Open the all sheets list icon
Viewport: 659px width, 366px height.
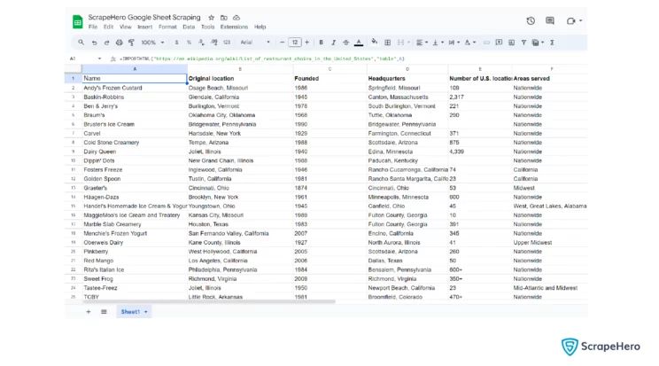point(104,312)
